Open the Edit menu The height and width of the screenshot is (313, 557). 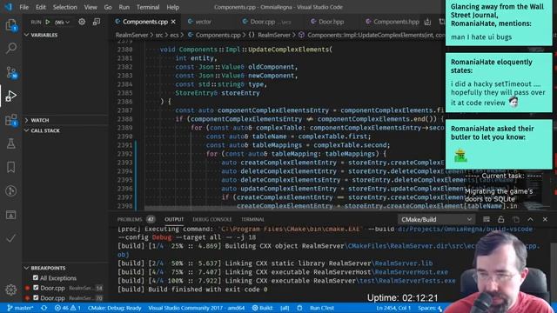coord(41,7)
